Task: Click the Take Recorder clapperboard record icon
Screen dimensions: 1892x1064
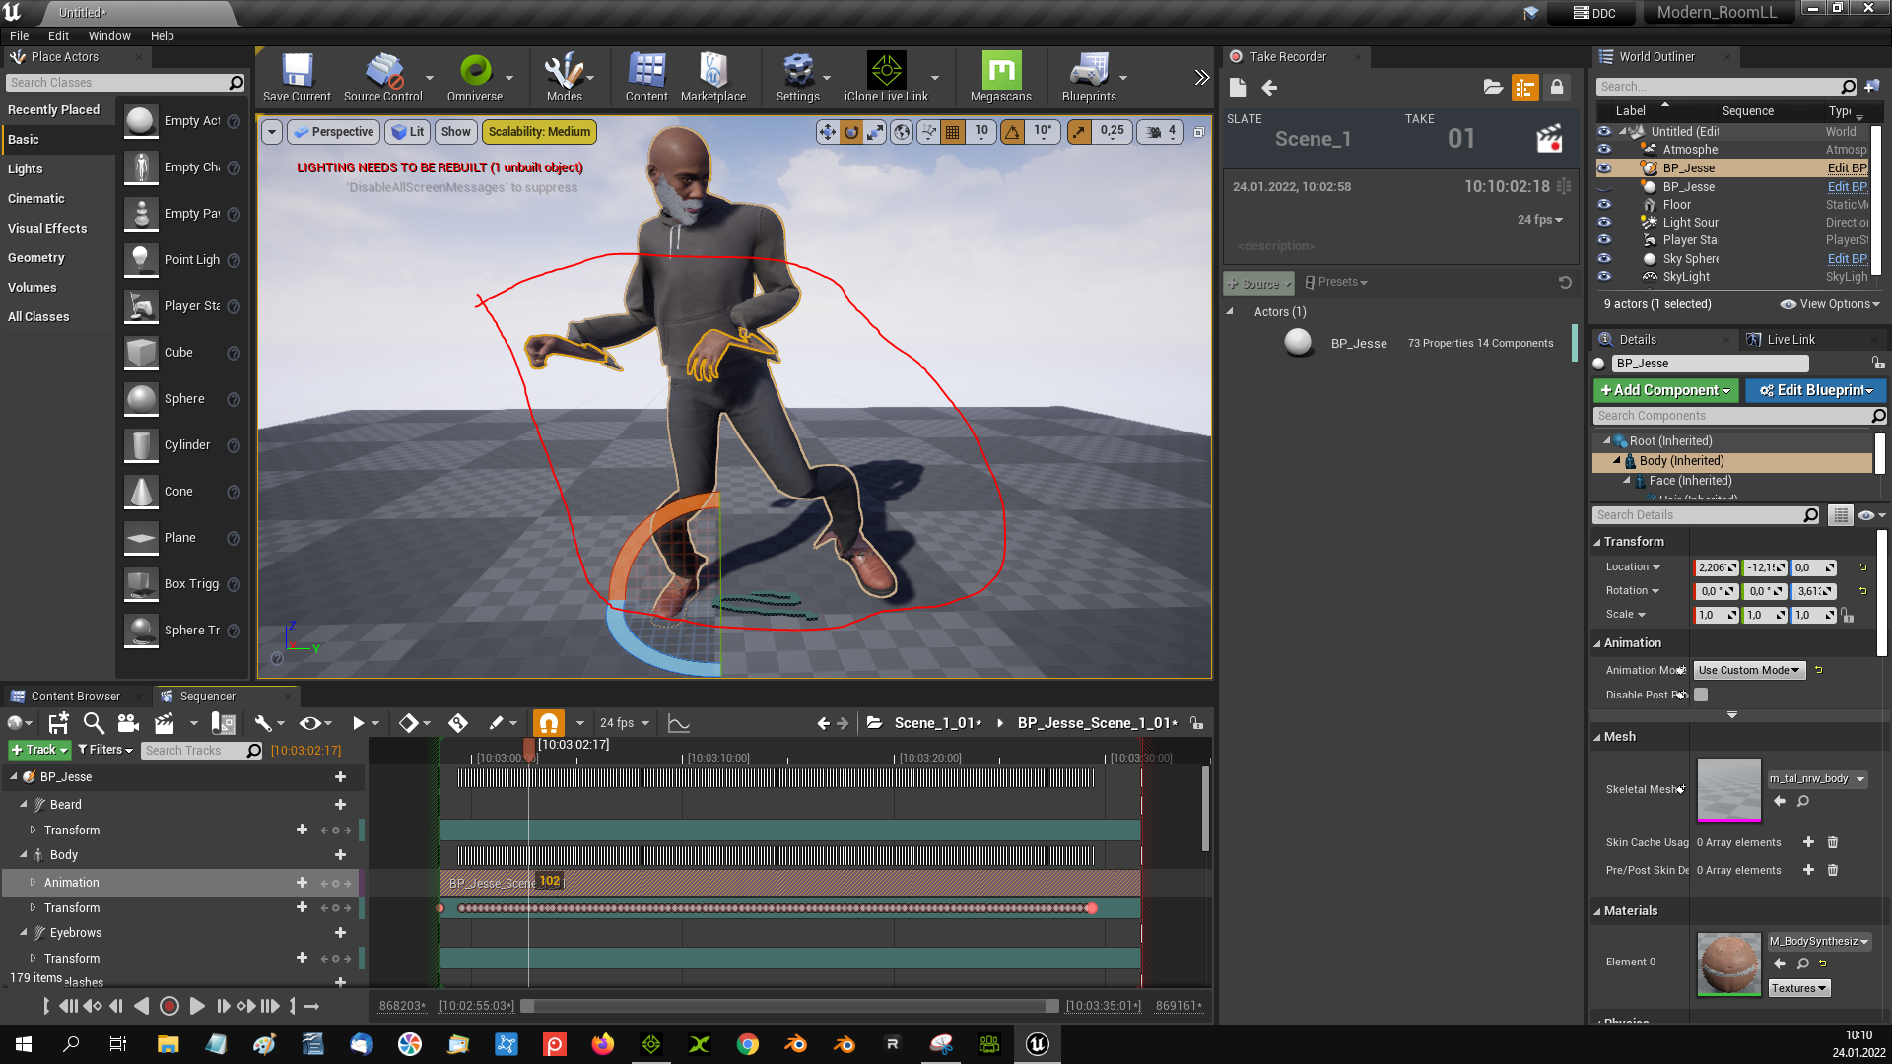Action: (1549, 139)
